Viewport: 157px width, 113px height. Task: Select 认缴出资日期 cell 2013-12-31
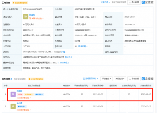(x=98, y=106)
